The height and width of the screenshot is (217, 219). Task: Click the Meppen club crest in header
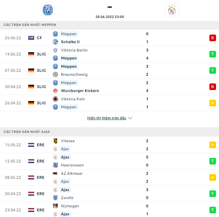[47, 10]
